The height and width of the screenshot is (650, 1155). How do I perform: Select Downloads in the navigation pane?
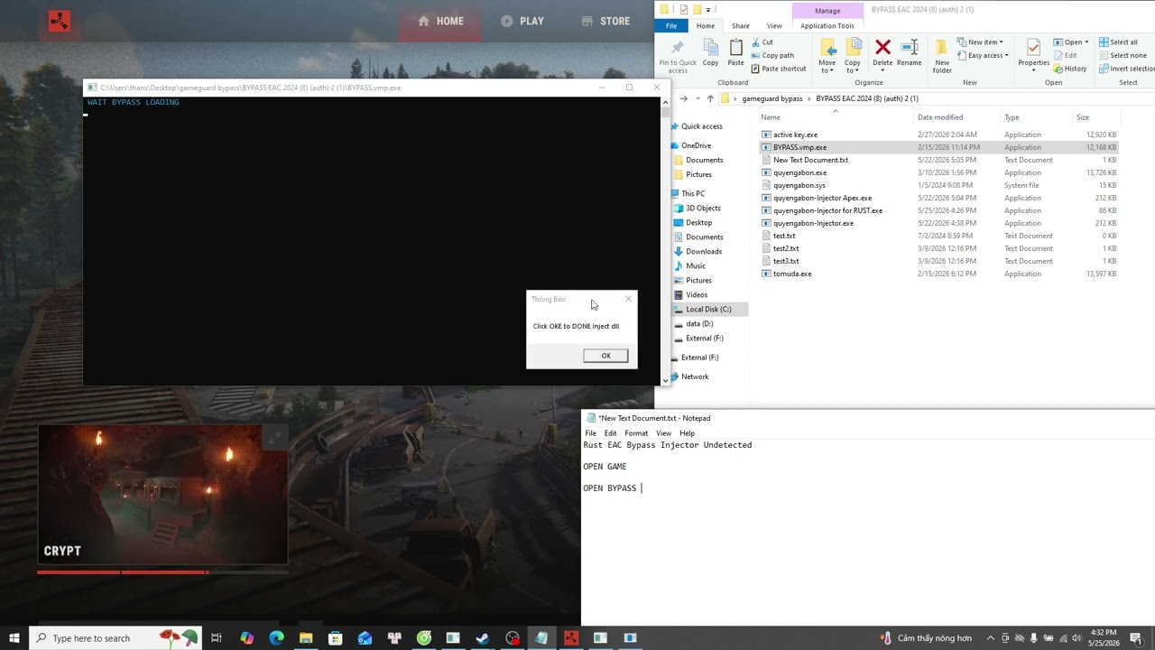click(x=704, y=251)
